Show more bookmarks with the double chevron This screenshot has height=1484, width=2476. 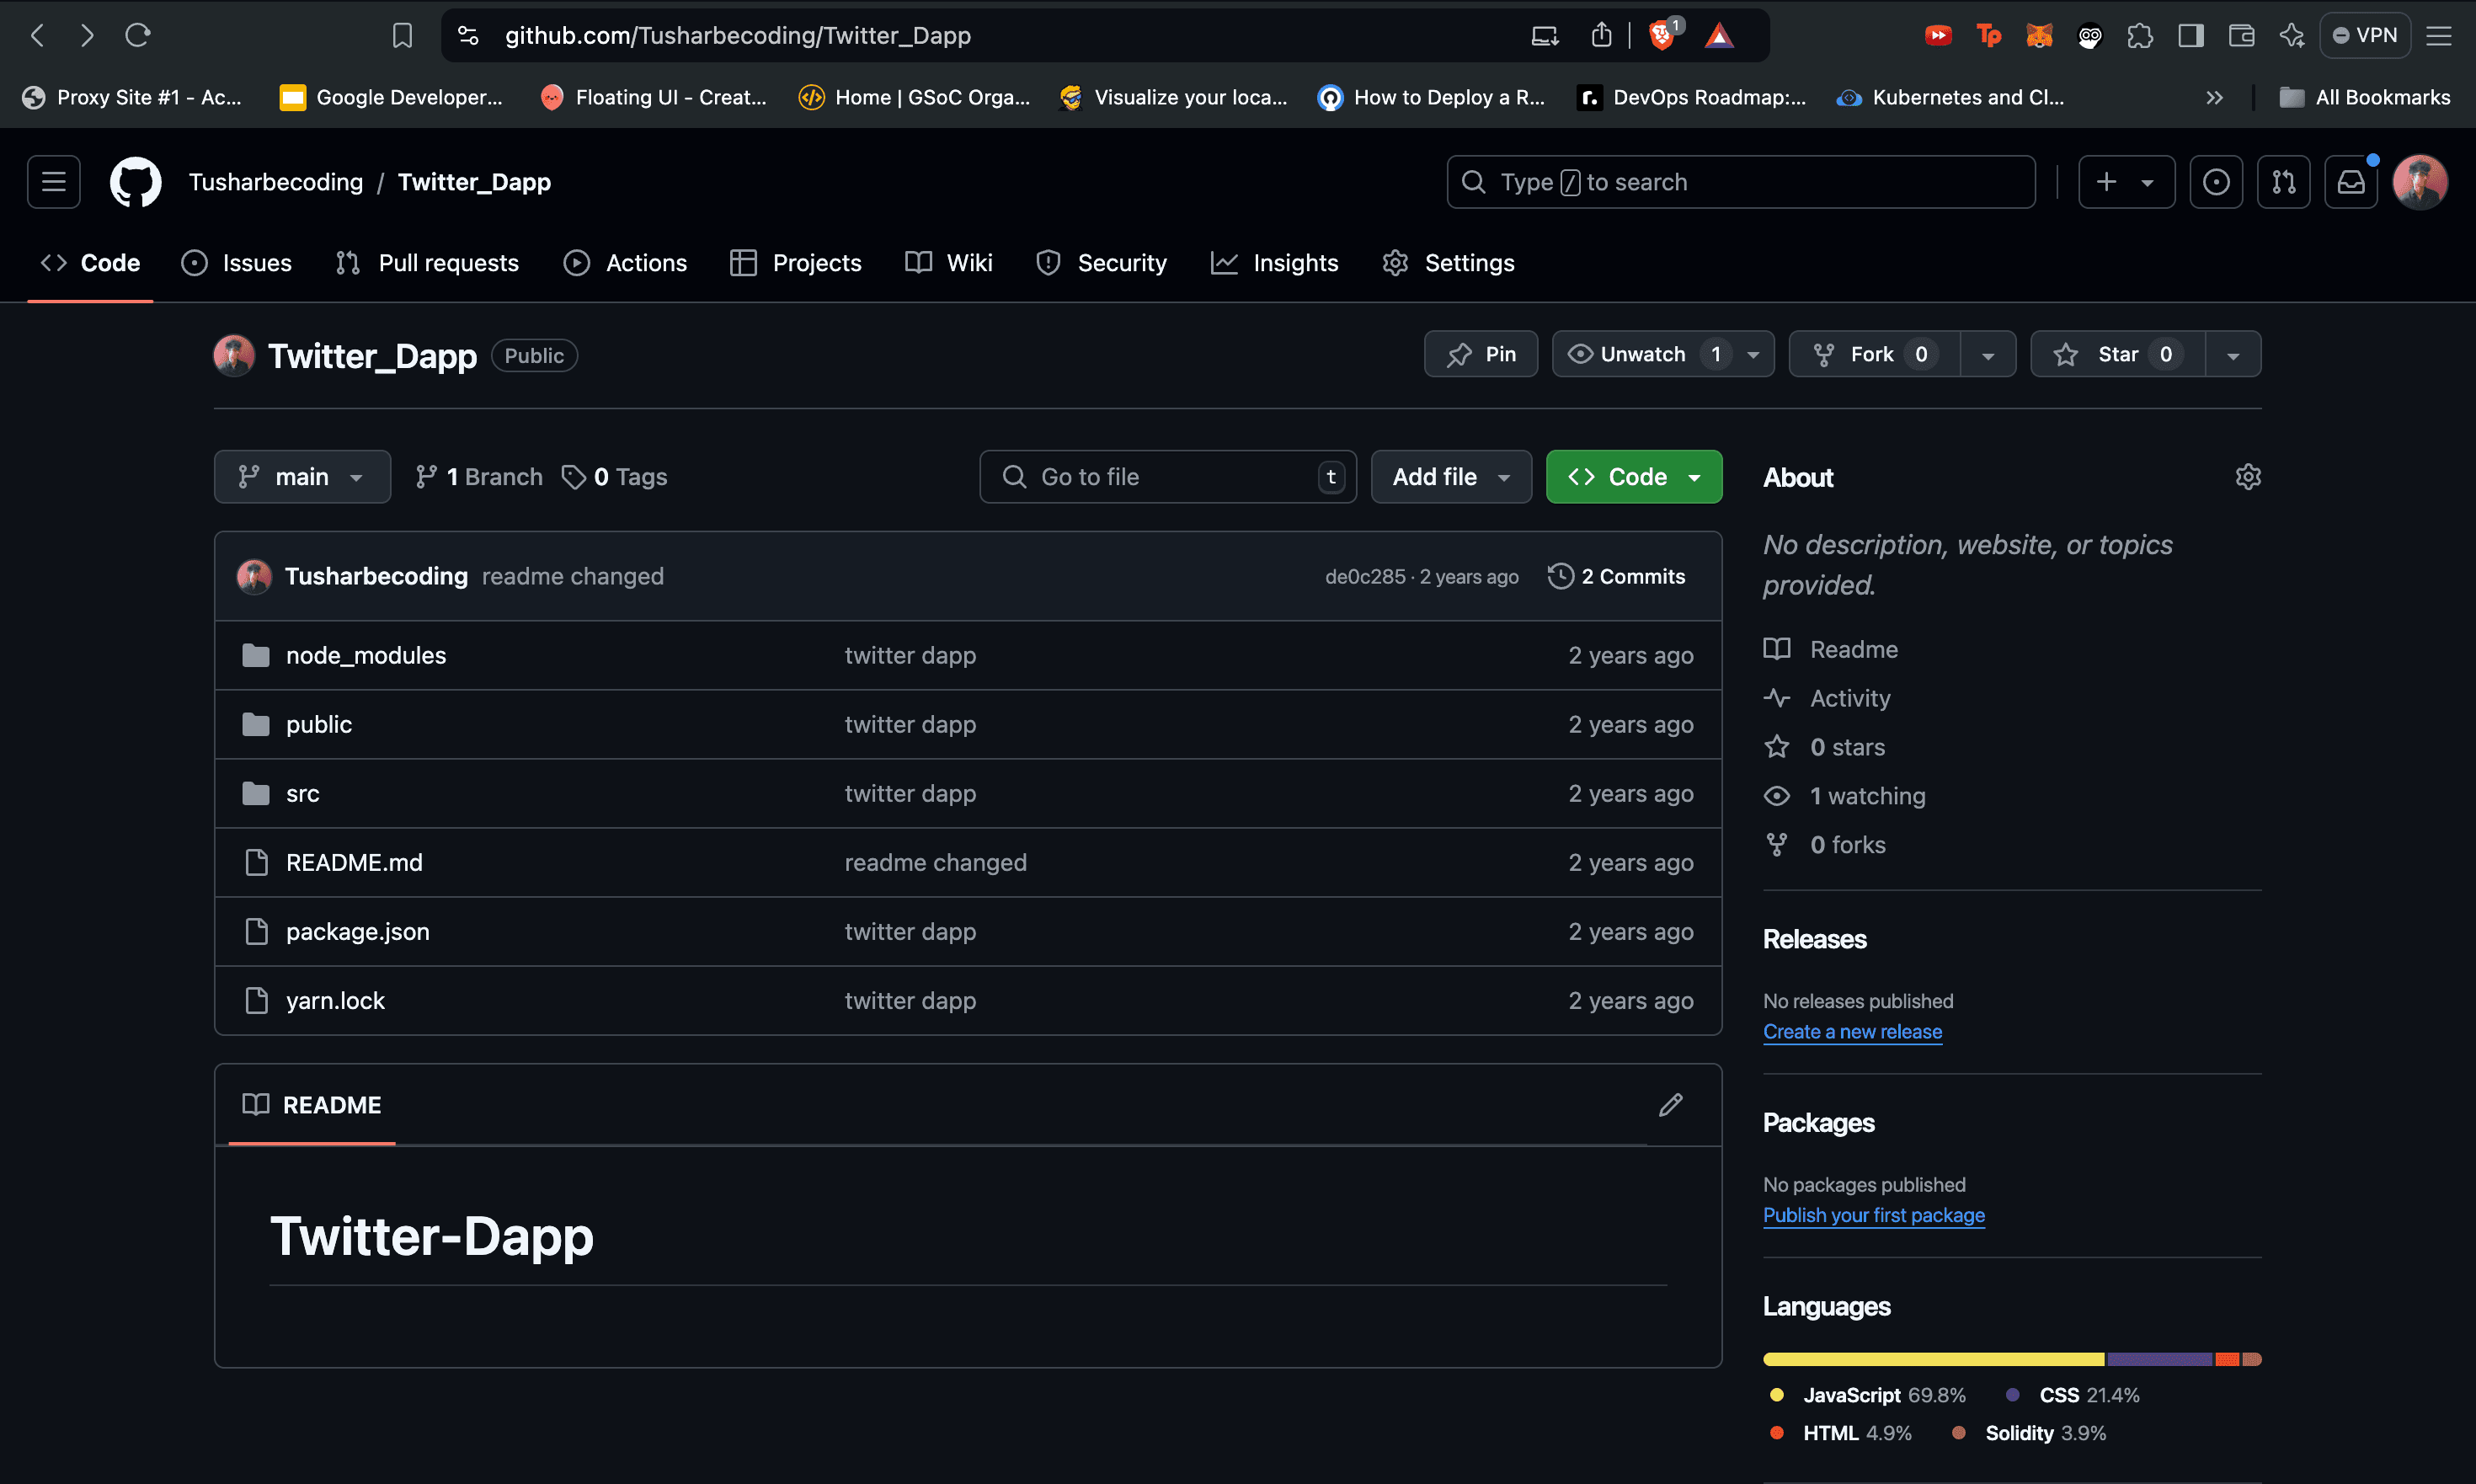click(2214, 97)
